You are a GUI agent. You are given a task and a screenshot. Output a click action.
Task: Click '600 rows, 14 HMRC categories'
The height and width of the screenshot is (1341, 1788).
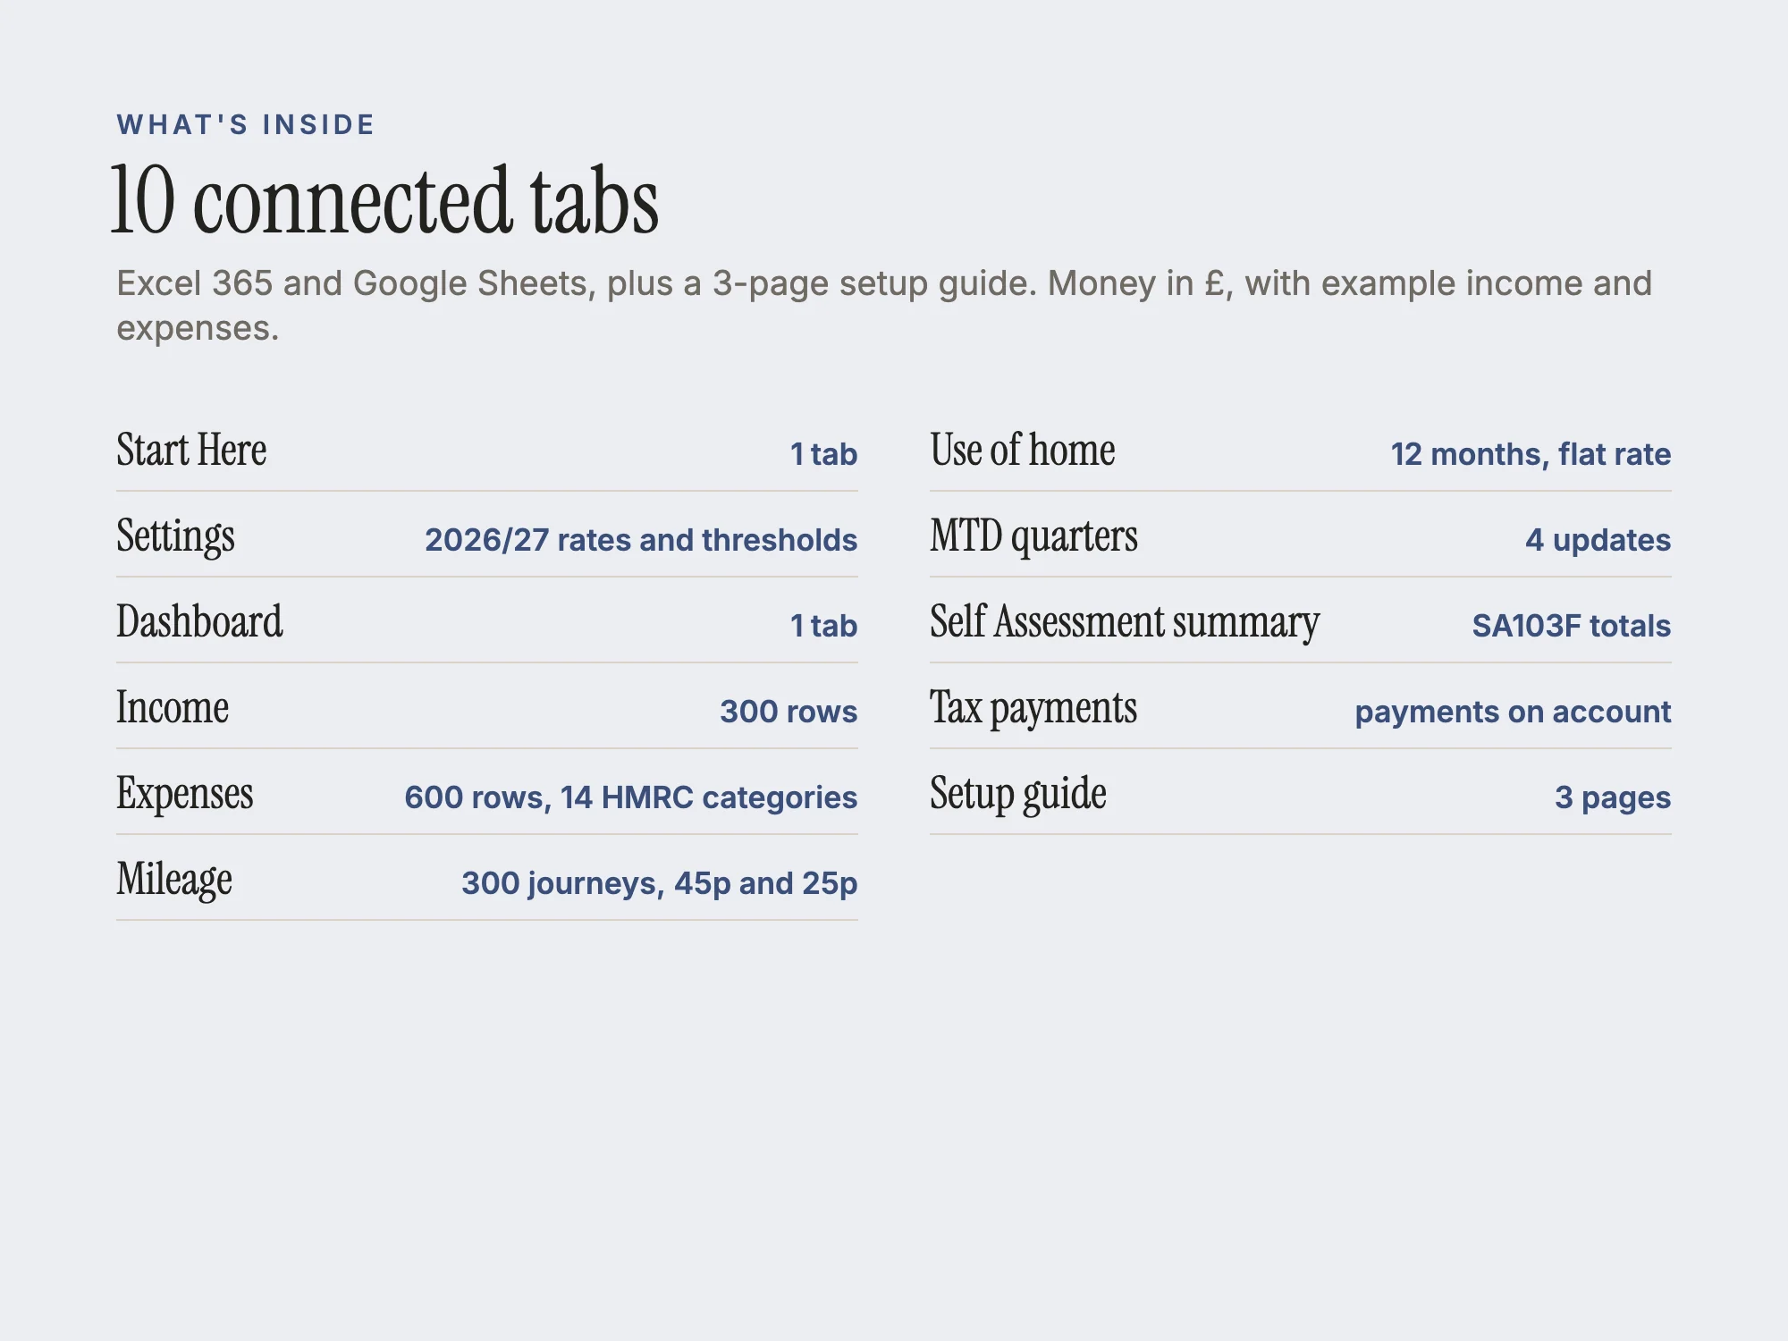click(631, 797)
